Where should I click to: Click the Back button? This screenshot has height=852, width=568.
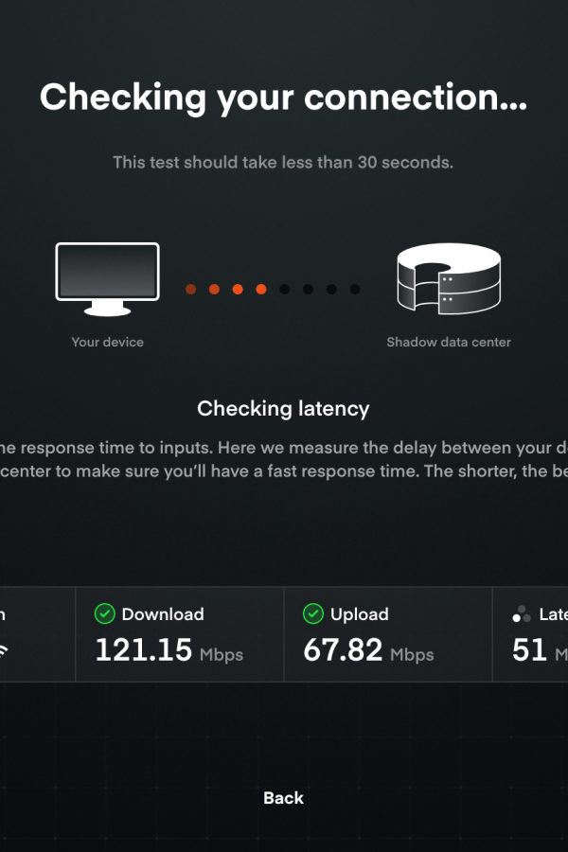(283, 798)
